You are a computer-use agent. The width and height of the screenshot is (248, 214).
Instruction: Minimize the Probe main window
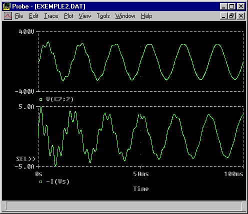223,6
